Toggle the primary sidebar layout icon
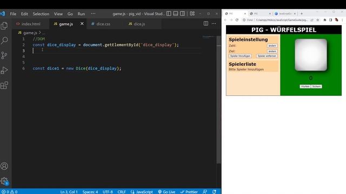 coord(169,13)
